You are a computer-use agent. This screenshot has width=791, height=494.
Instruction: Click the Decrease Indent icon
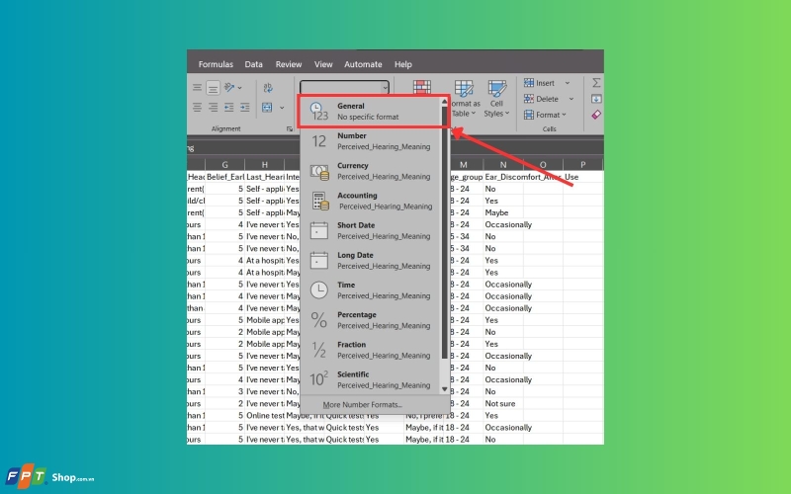(x=229, y=108)
